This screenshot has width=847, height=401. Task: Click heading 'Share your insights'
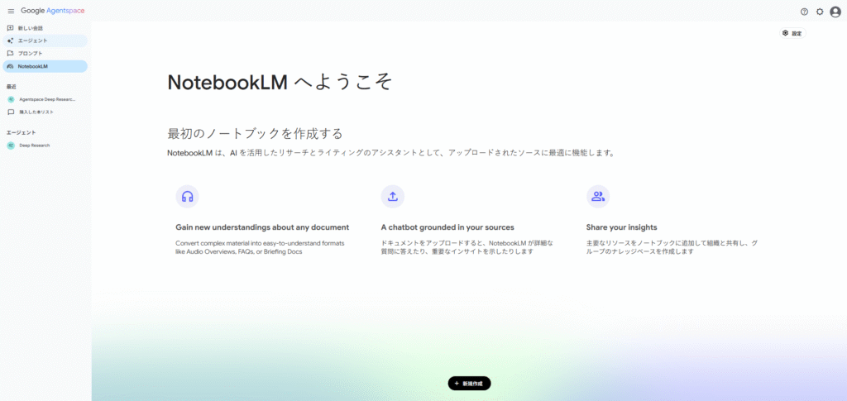(x=621, y=227)
